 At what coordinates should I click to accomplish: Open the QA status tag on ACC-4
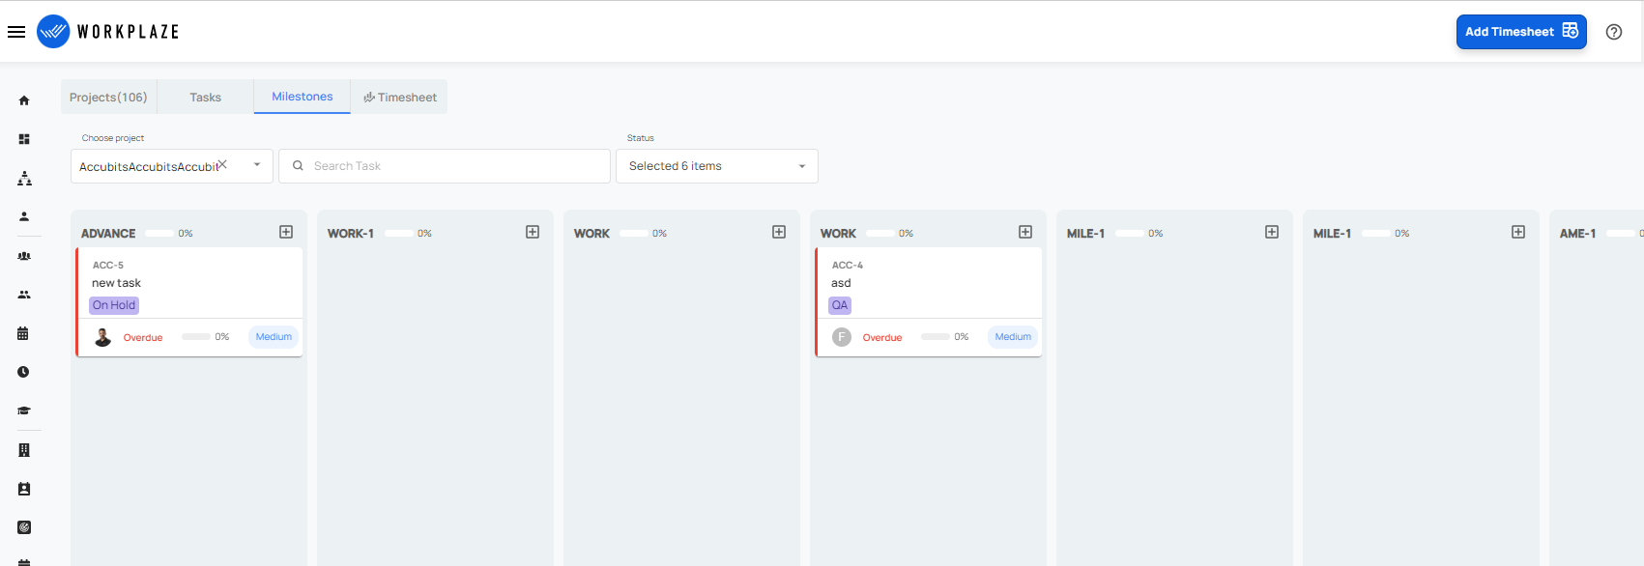click(840, 305)
